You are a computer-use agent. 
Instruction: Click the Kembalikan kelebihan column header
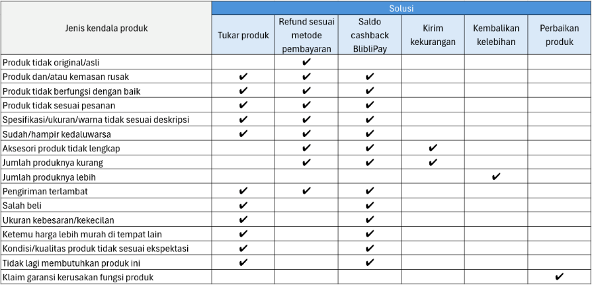pos(495,36)
